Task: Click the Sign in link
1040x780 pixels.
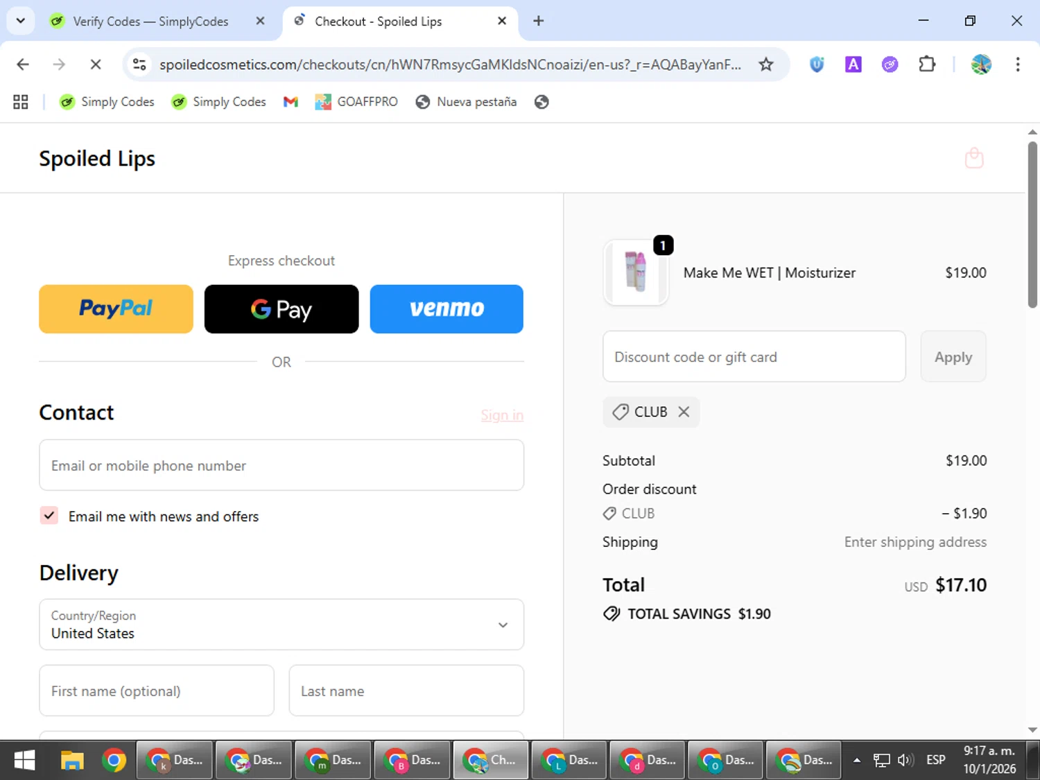Action: pyautogui.click(x=502, y=415)
